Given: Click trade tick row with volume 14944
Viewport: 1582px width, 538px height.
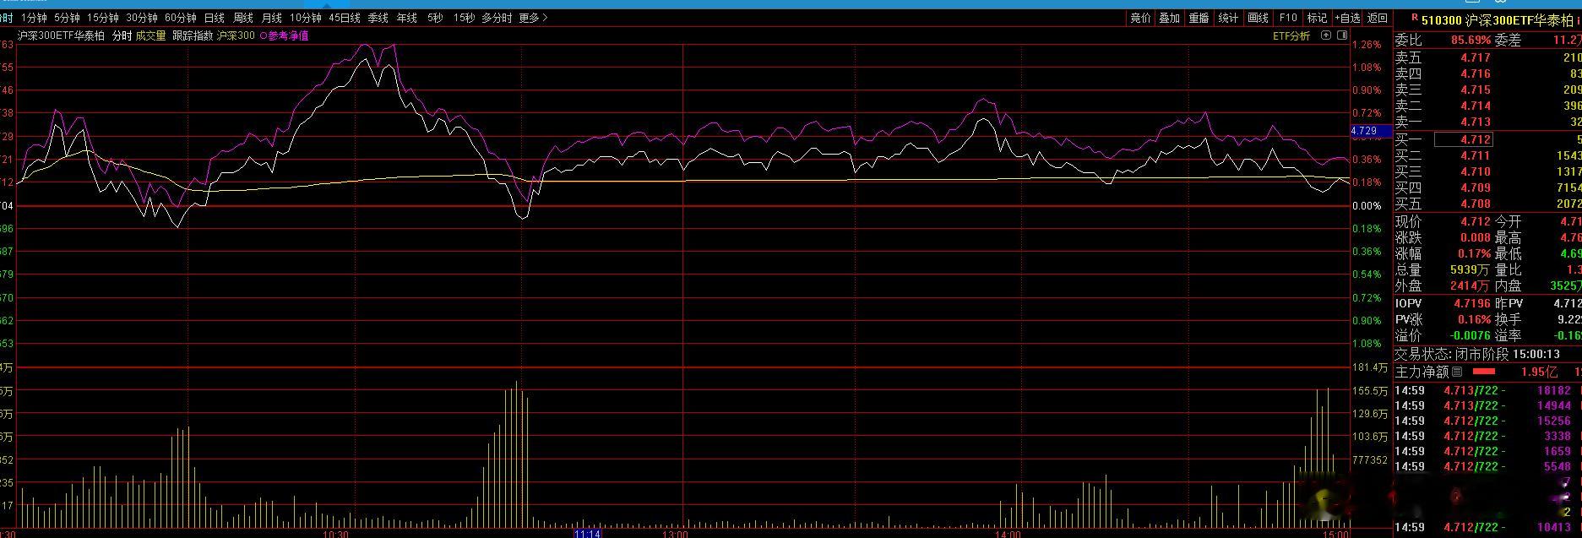Looking at the screenshot, I should click(1487, 405).
